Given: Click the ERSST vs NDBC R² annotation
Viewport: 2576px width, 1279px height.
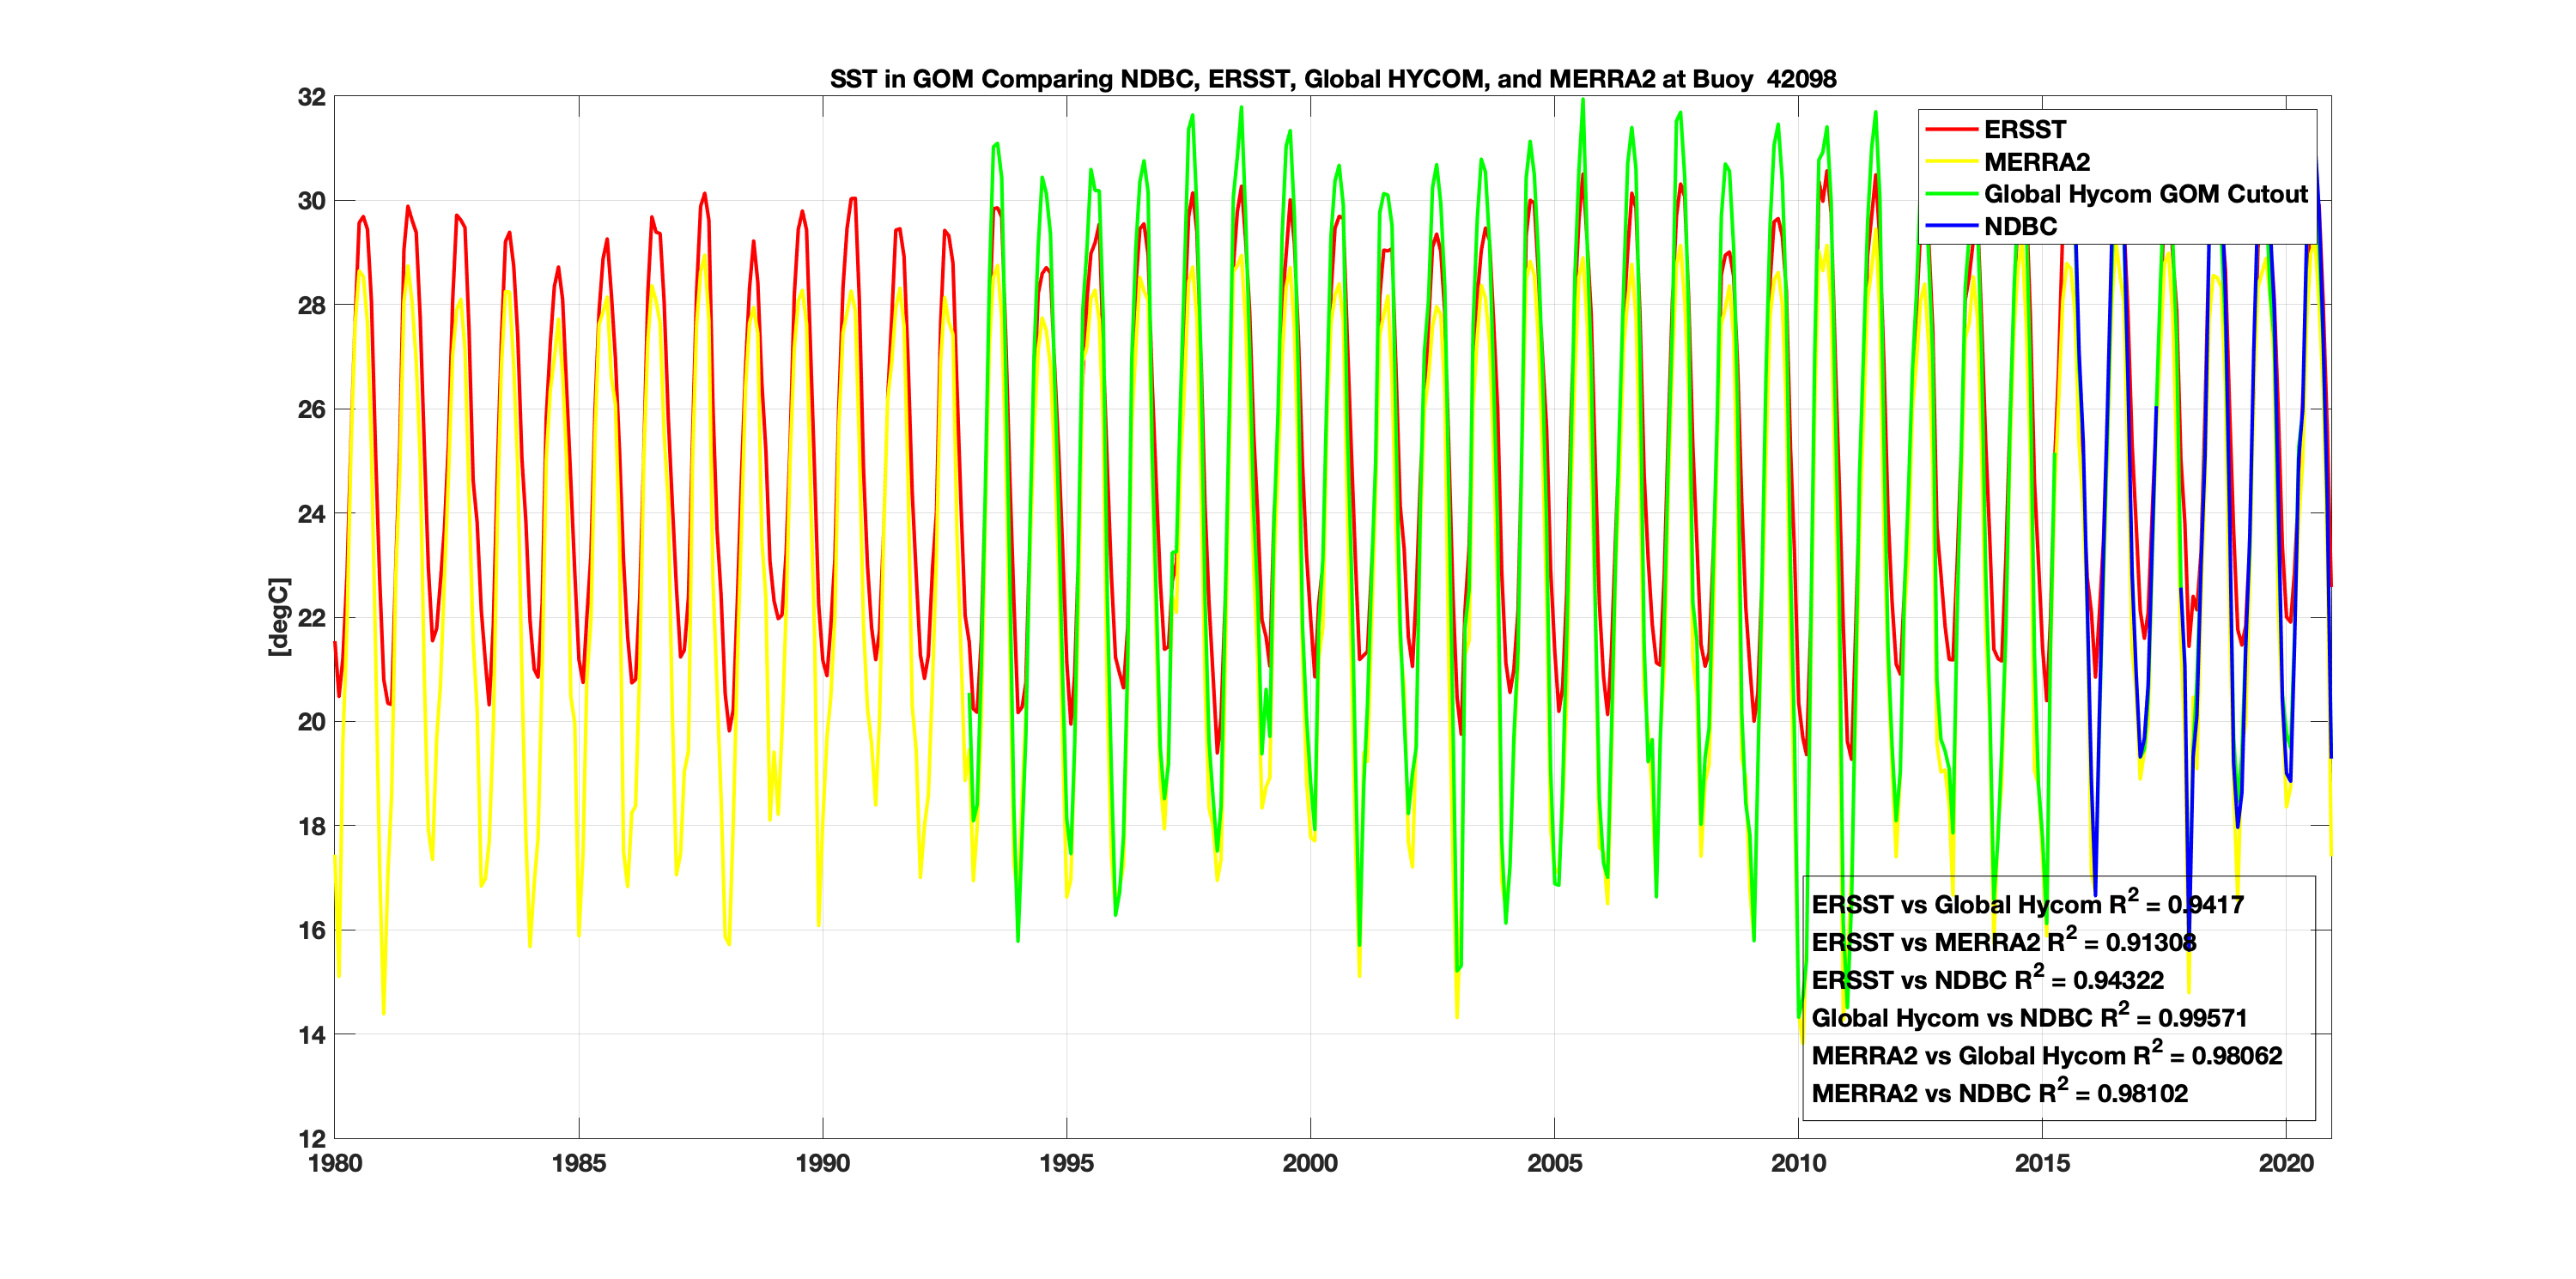Looking at the screenshot, I should 1987,980.
